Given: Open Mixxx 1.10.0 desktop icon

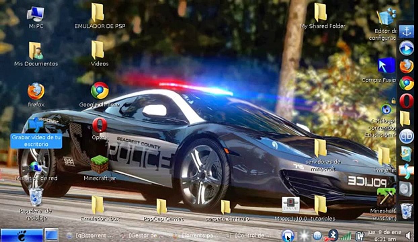Looking at the screenshot, I should click(x=291, y=205).
